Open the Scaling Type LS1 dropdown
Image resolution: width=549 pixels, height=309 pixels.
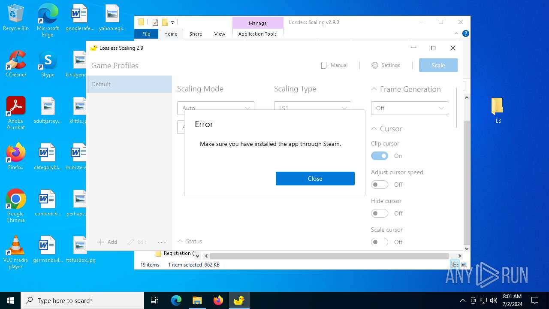313,108
